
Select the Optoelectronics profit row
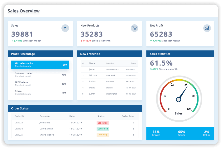tap(40, 75)
